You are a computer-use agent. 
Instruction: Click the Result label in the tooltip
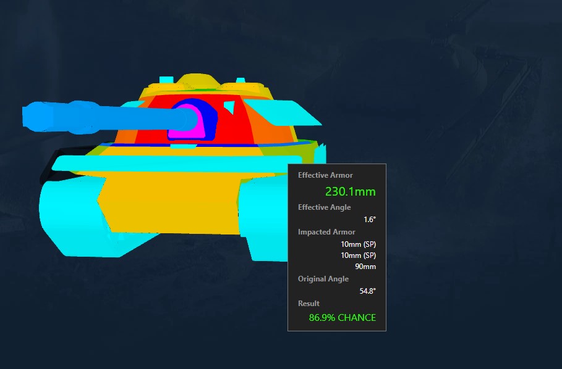309,303
